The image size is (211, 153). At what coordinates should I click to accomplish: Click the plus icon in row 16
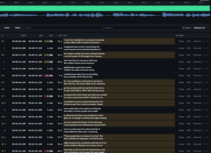click(204, 144)
